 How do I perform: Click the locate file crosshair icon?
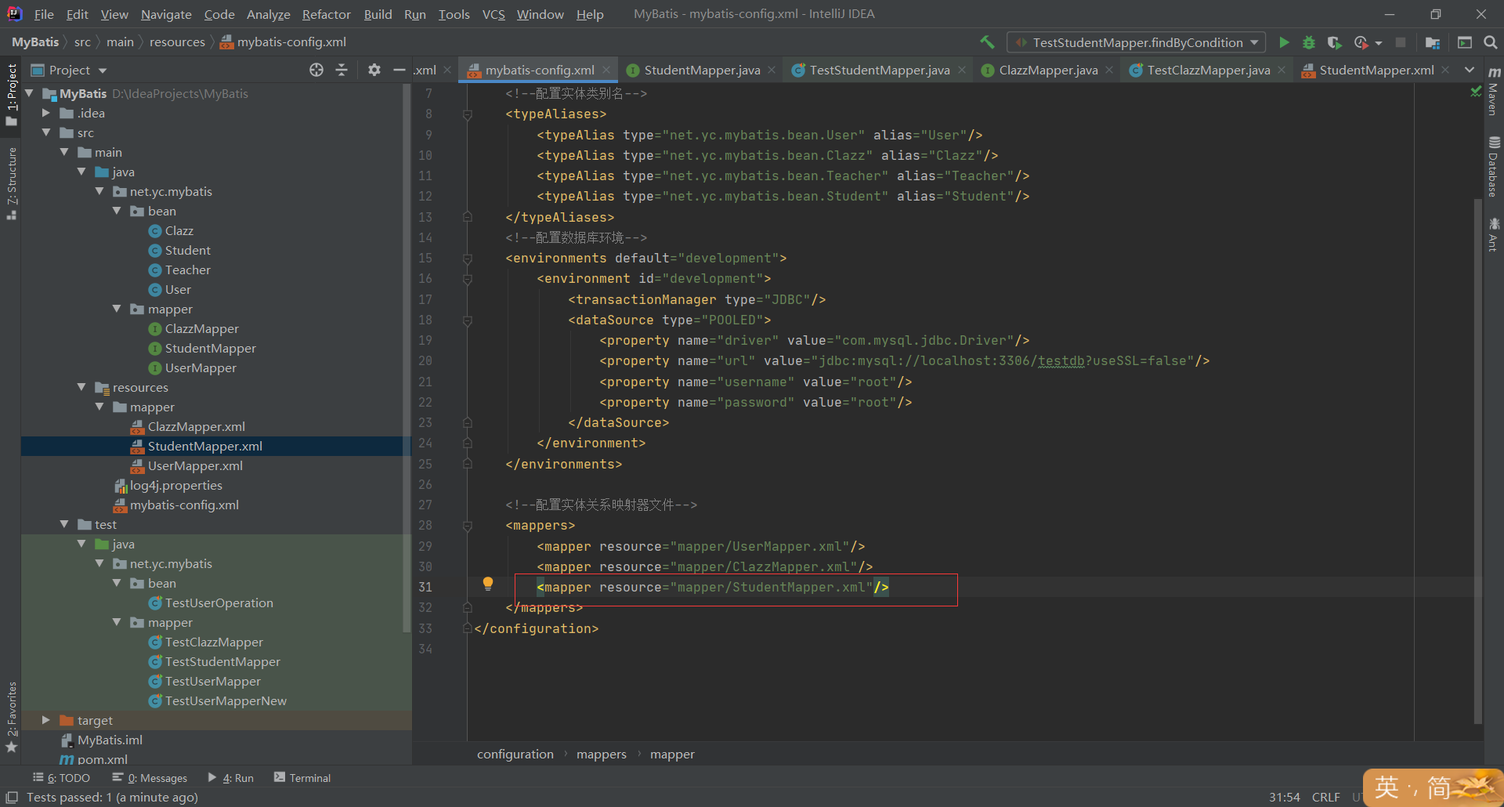coord(316,70)
